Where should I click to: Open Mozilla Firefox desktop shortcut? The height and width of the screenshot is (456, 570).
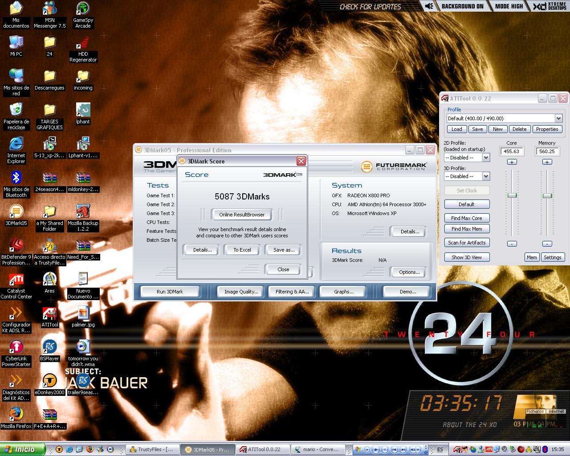click(16, 415)
